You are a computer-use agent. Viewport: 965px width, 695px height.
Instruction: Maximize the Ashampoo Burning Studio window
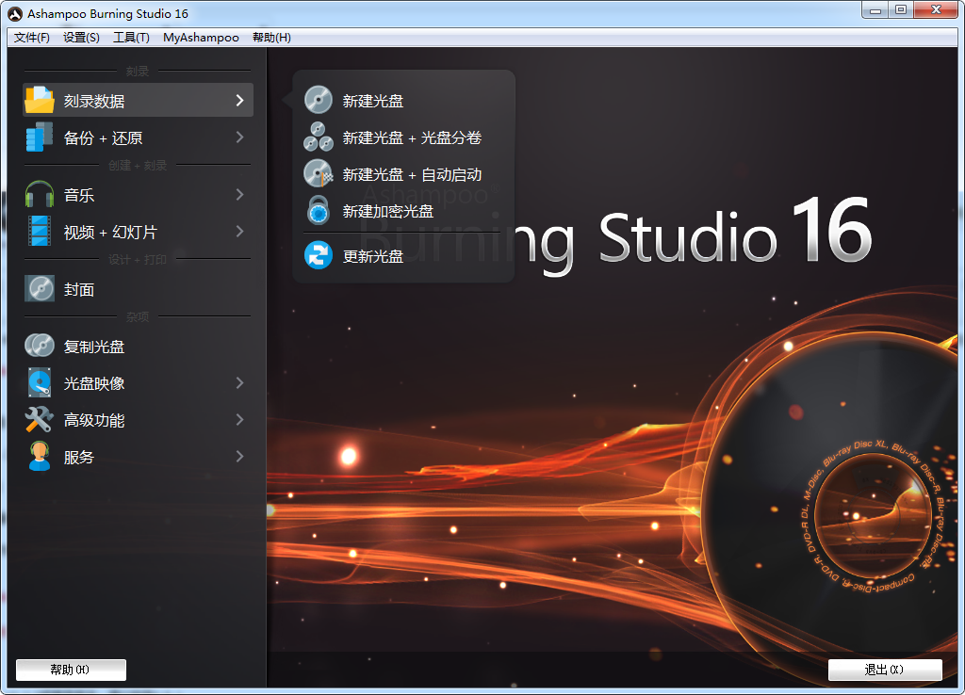click(901, 9)
